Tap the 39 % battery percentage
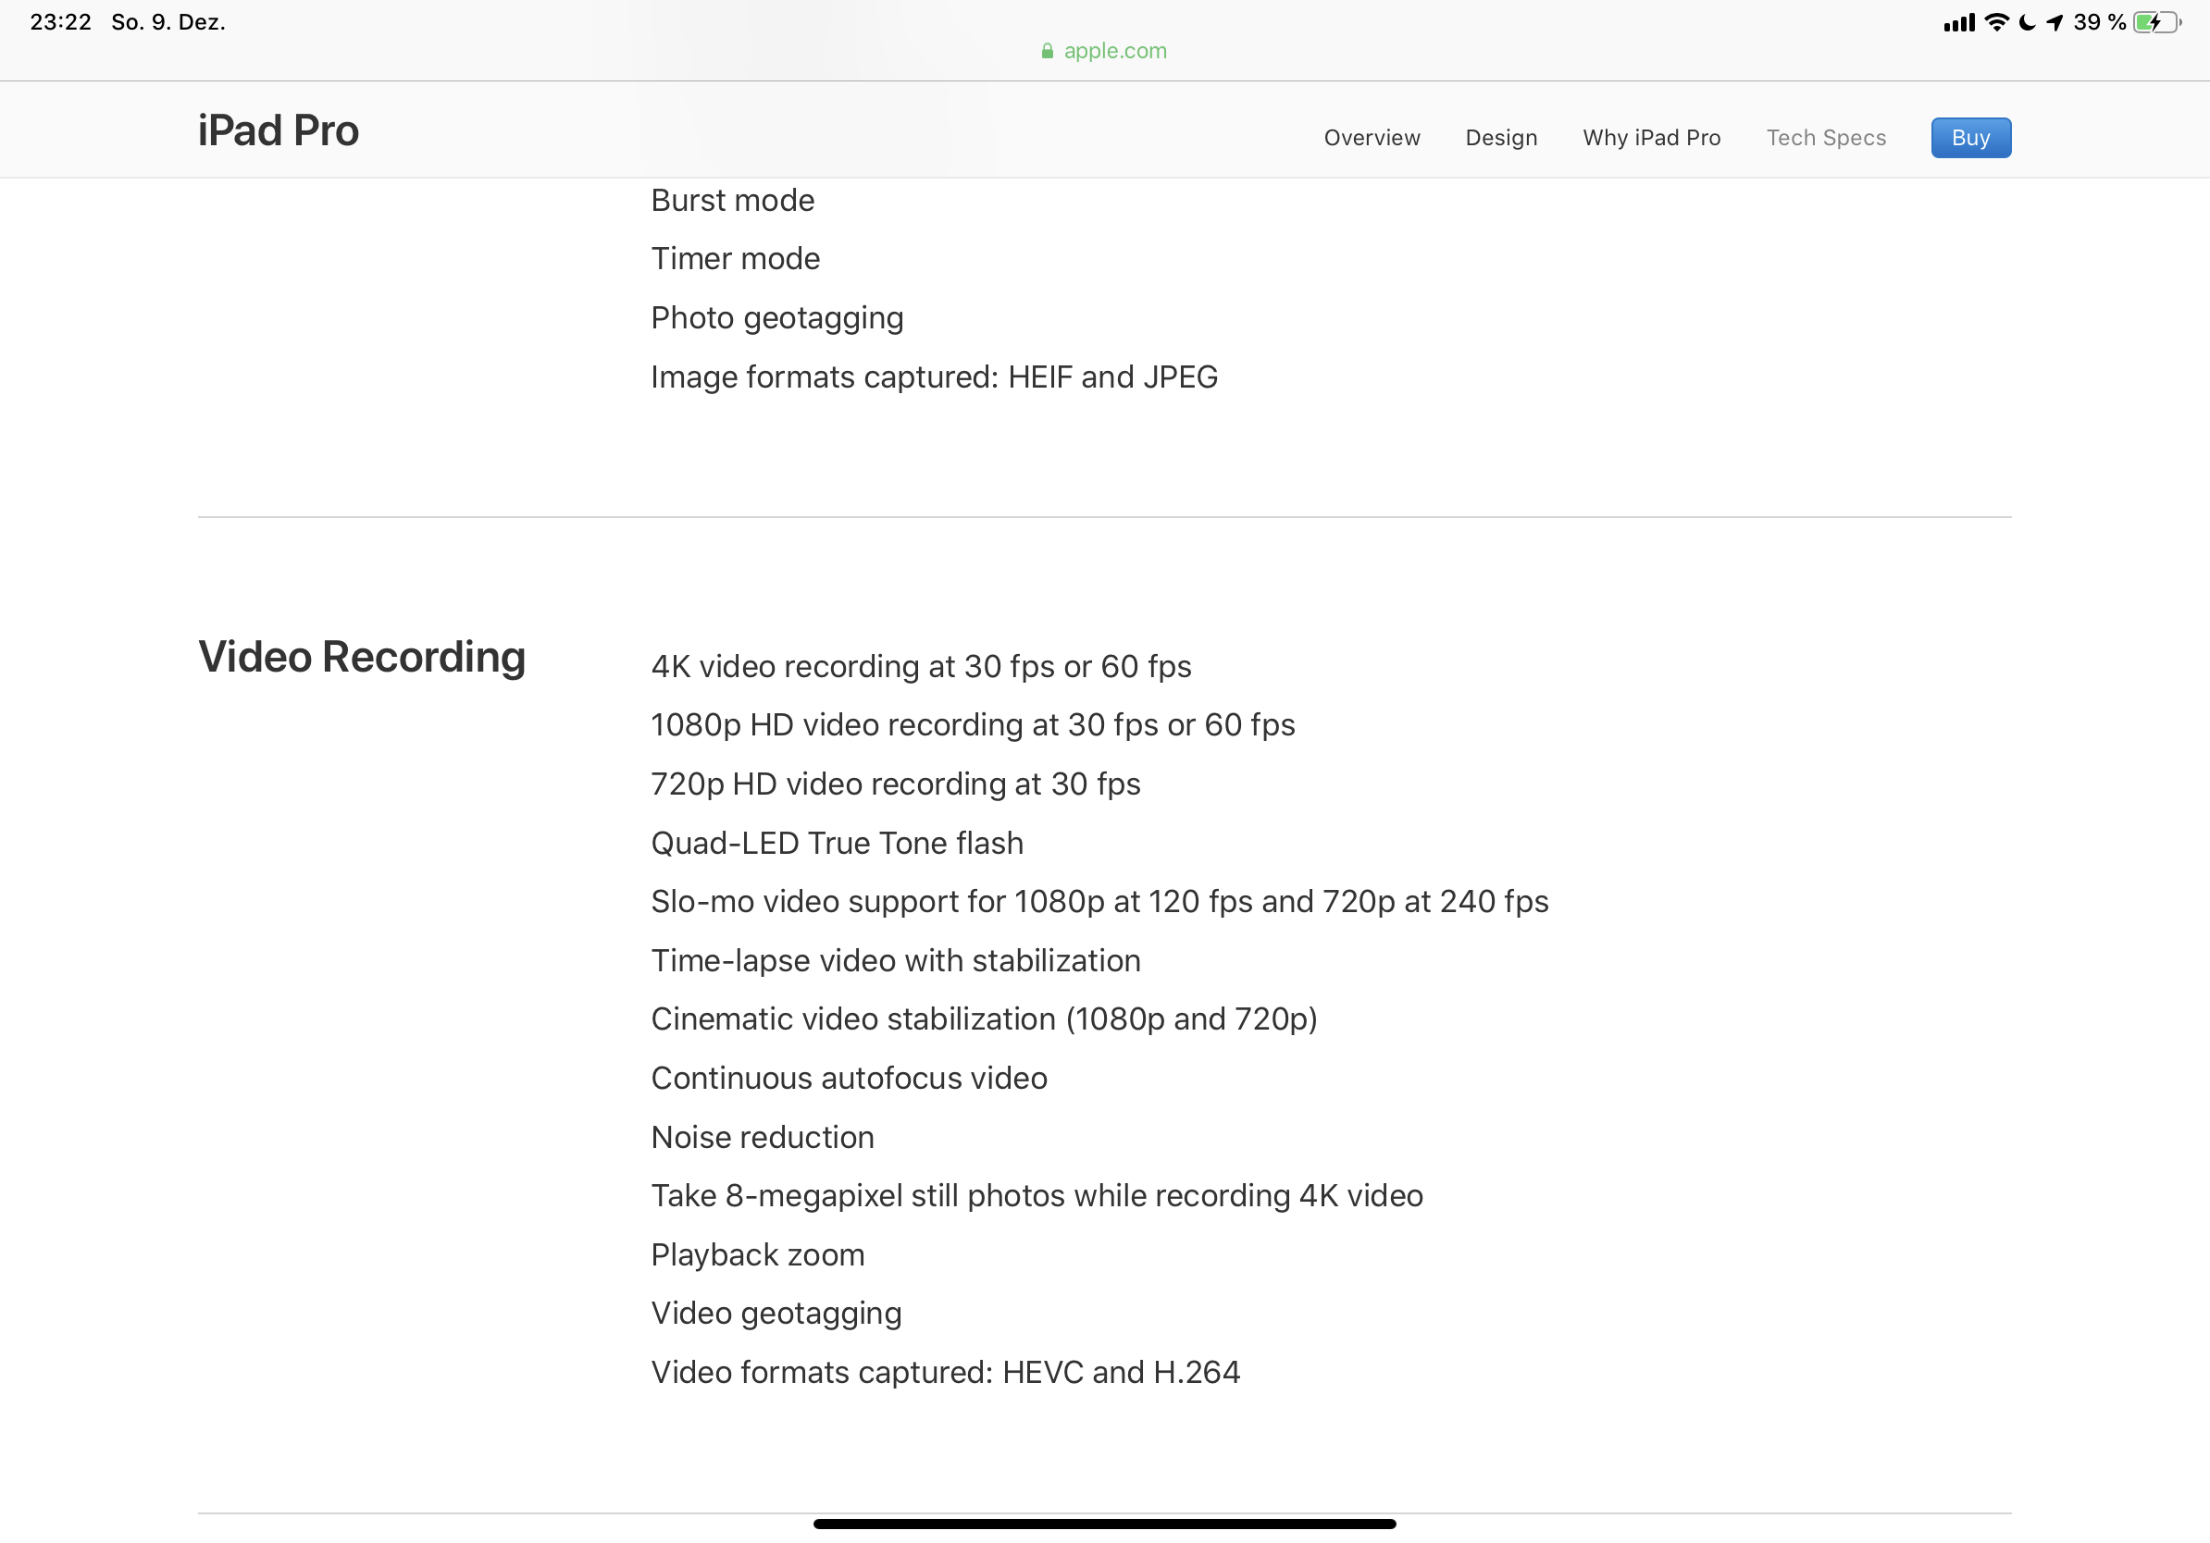 click(2099, 22)
